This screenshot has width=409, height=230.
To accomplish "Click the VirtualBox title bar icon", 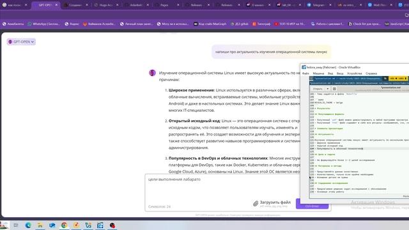I will [x=304, y=67].
